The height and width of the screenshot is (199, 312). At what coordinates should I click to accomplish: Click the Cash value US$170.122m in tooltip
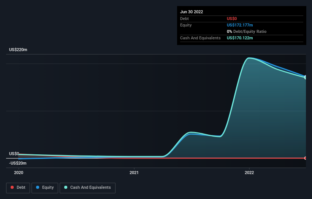tap(240, 38)
